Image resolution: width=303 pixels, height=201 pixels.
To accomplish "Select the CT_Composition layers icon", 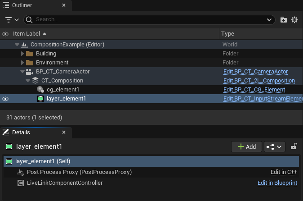I will [x=35, y=81].
